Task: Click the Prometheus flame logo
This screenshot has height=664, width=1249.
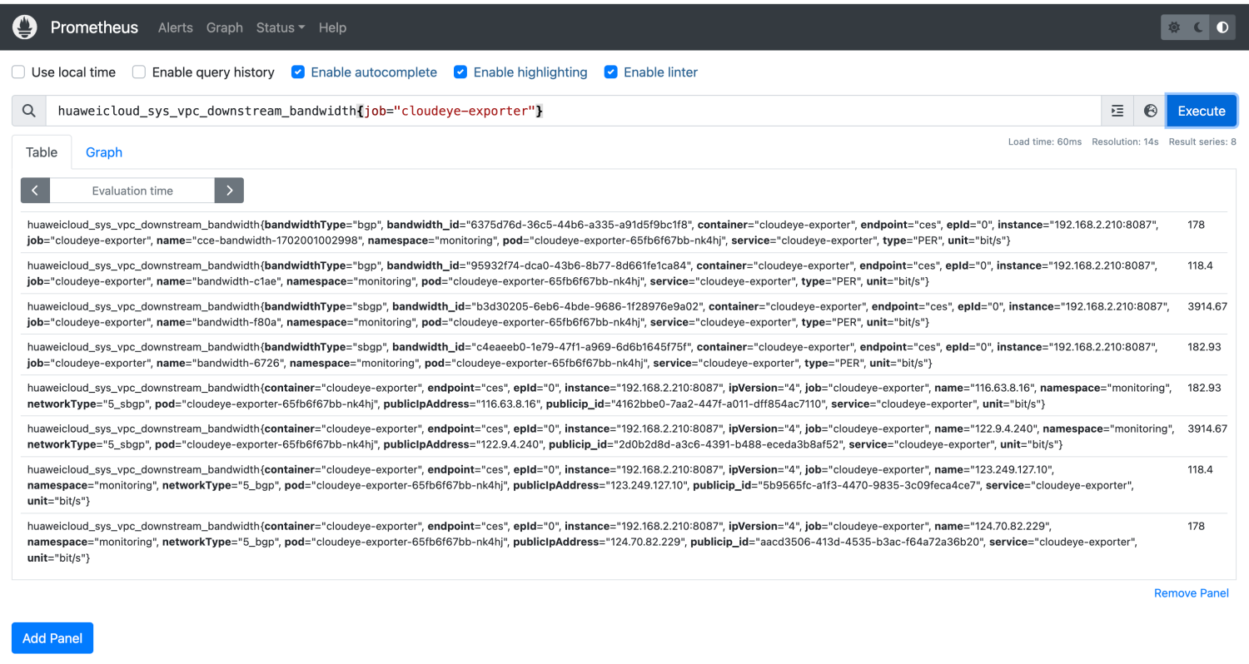Action: (x=25, y=27)
